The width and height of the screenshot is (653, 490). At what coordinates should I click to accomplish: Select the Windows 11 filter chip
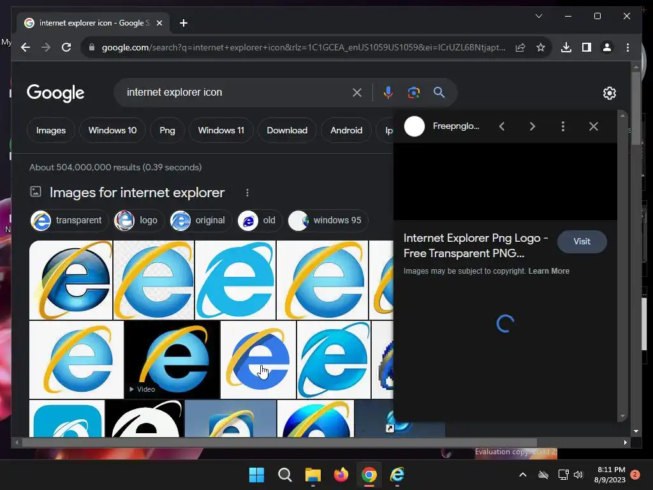[221, 130]
